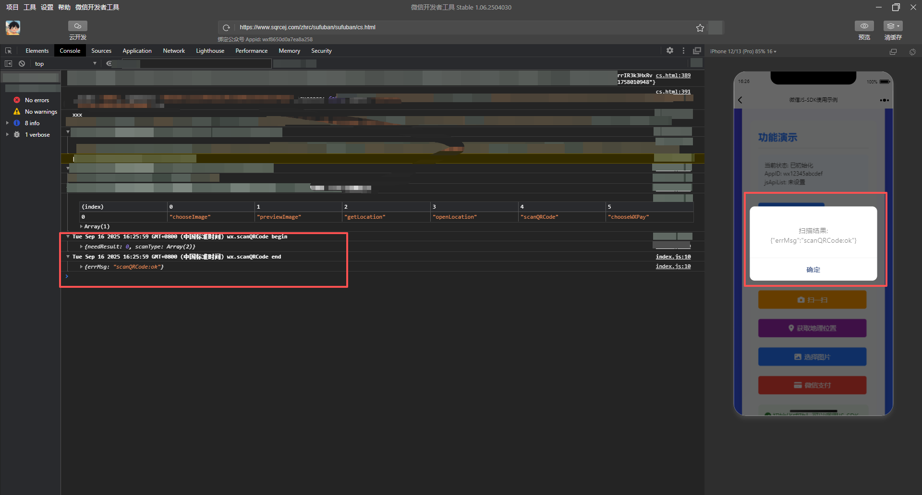Go back in the simulator page
The height and width of the screenshot is (495, 922).
point(740,100)
